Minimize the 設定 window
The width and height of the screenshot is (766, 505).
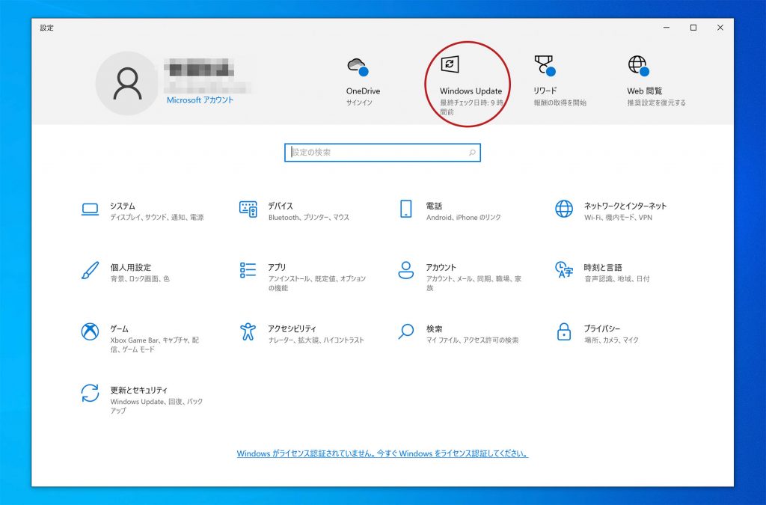coord(667,28)
